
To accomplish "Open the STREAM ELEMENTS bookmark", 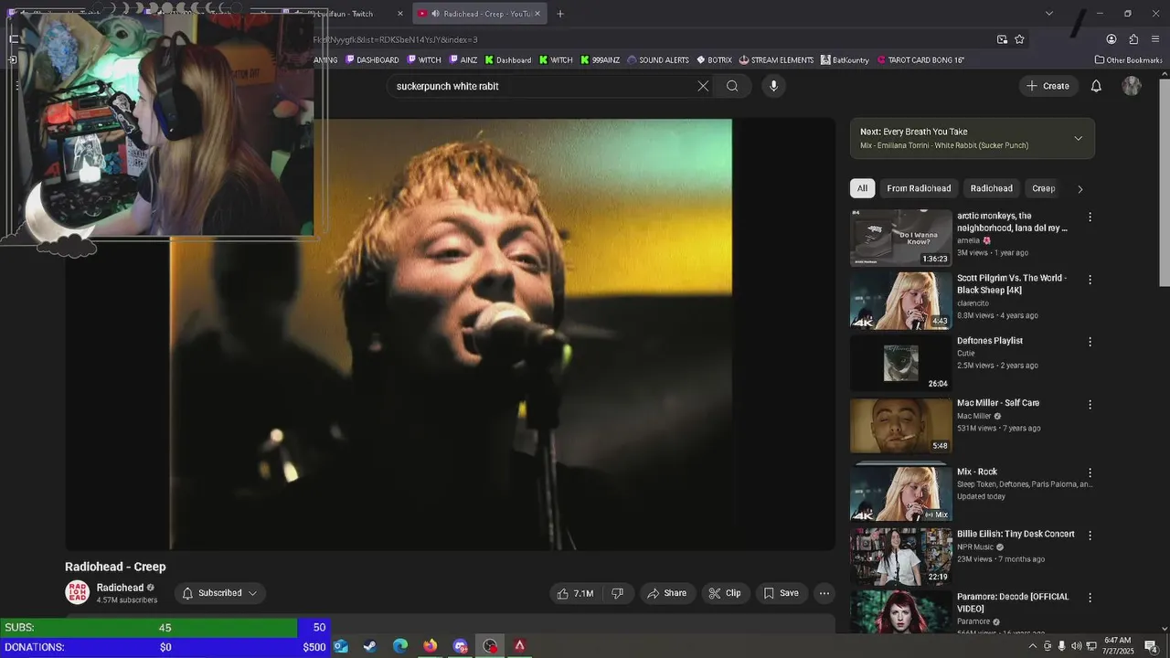I will click(x=776, y=60).
